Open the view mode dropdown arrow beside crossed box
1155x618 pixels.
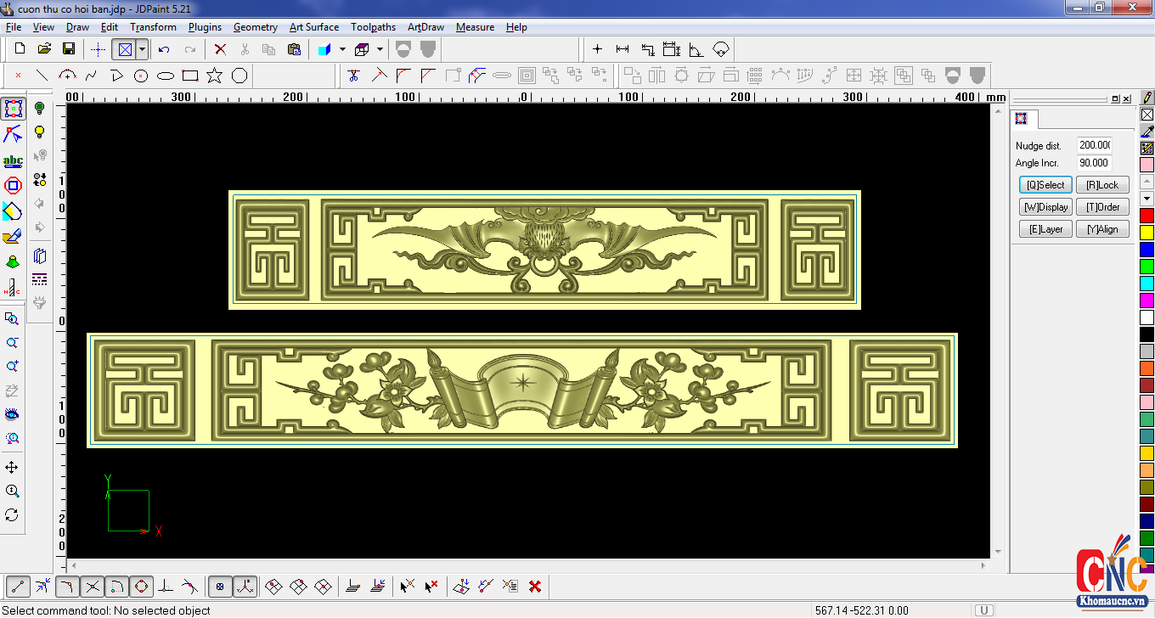pyautogui.click(x=142, y=49)
